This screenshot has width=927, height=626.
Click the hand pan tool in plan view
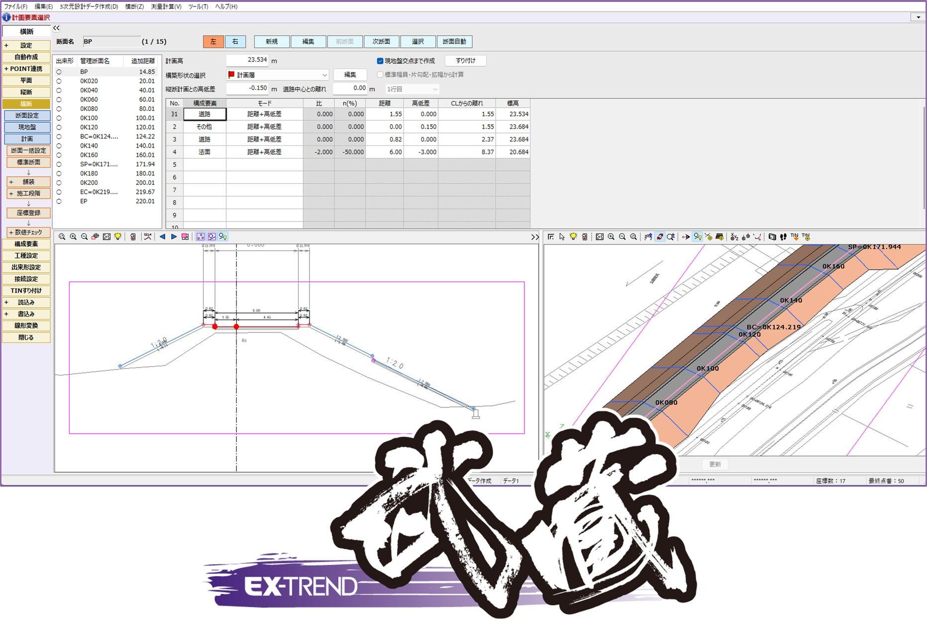pos(648,237)
